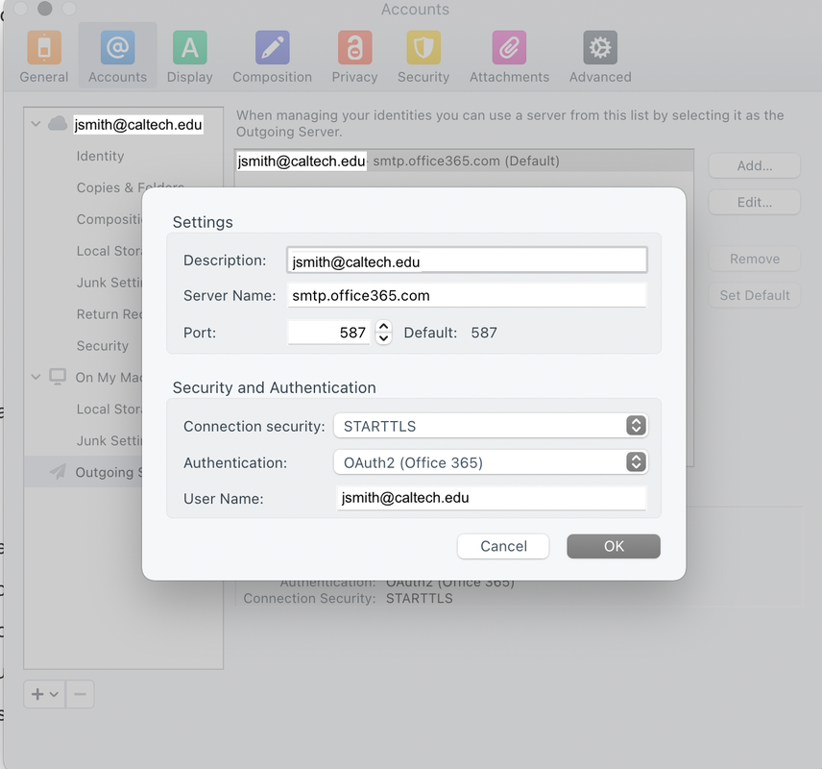Image resolution: width=822 pixels, height=769 pixels.
Task: Open the Advanced gear icon
Action: pyautogui.click(x=599, y=48)
